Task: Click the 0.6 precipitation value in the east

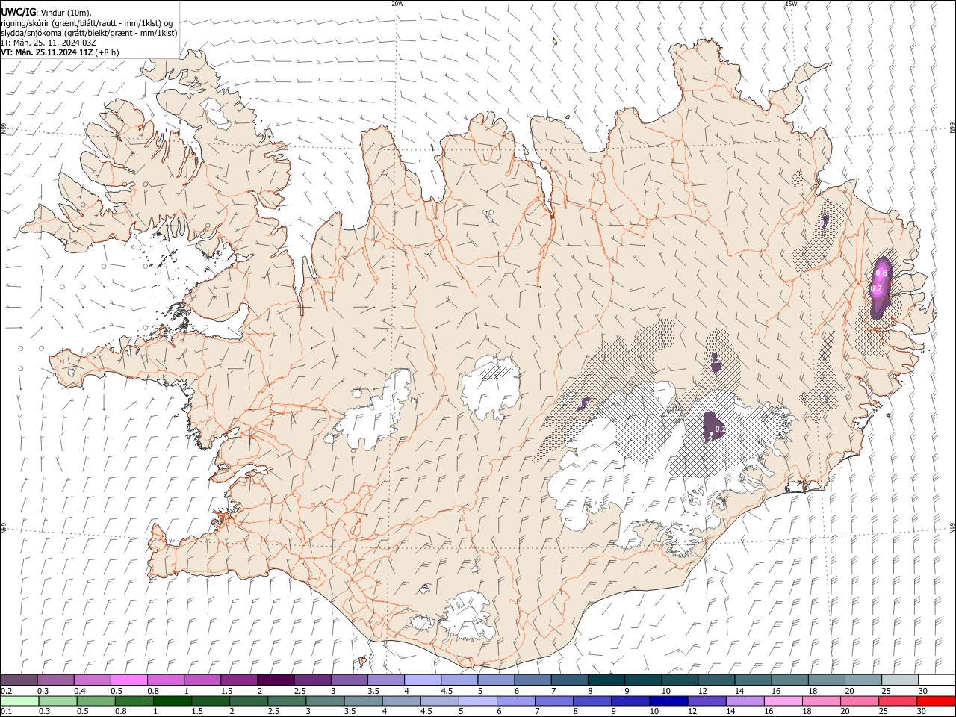Action: [881, 273]
